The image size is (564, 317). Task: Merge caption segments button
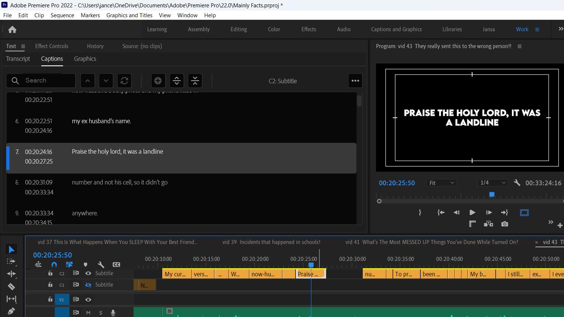point(195,81)
